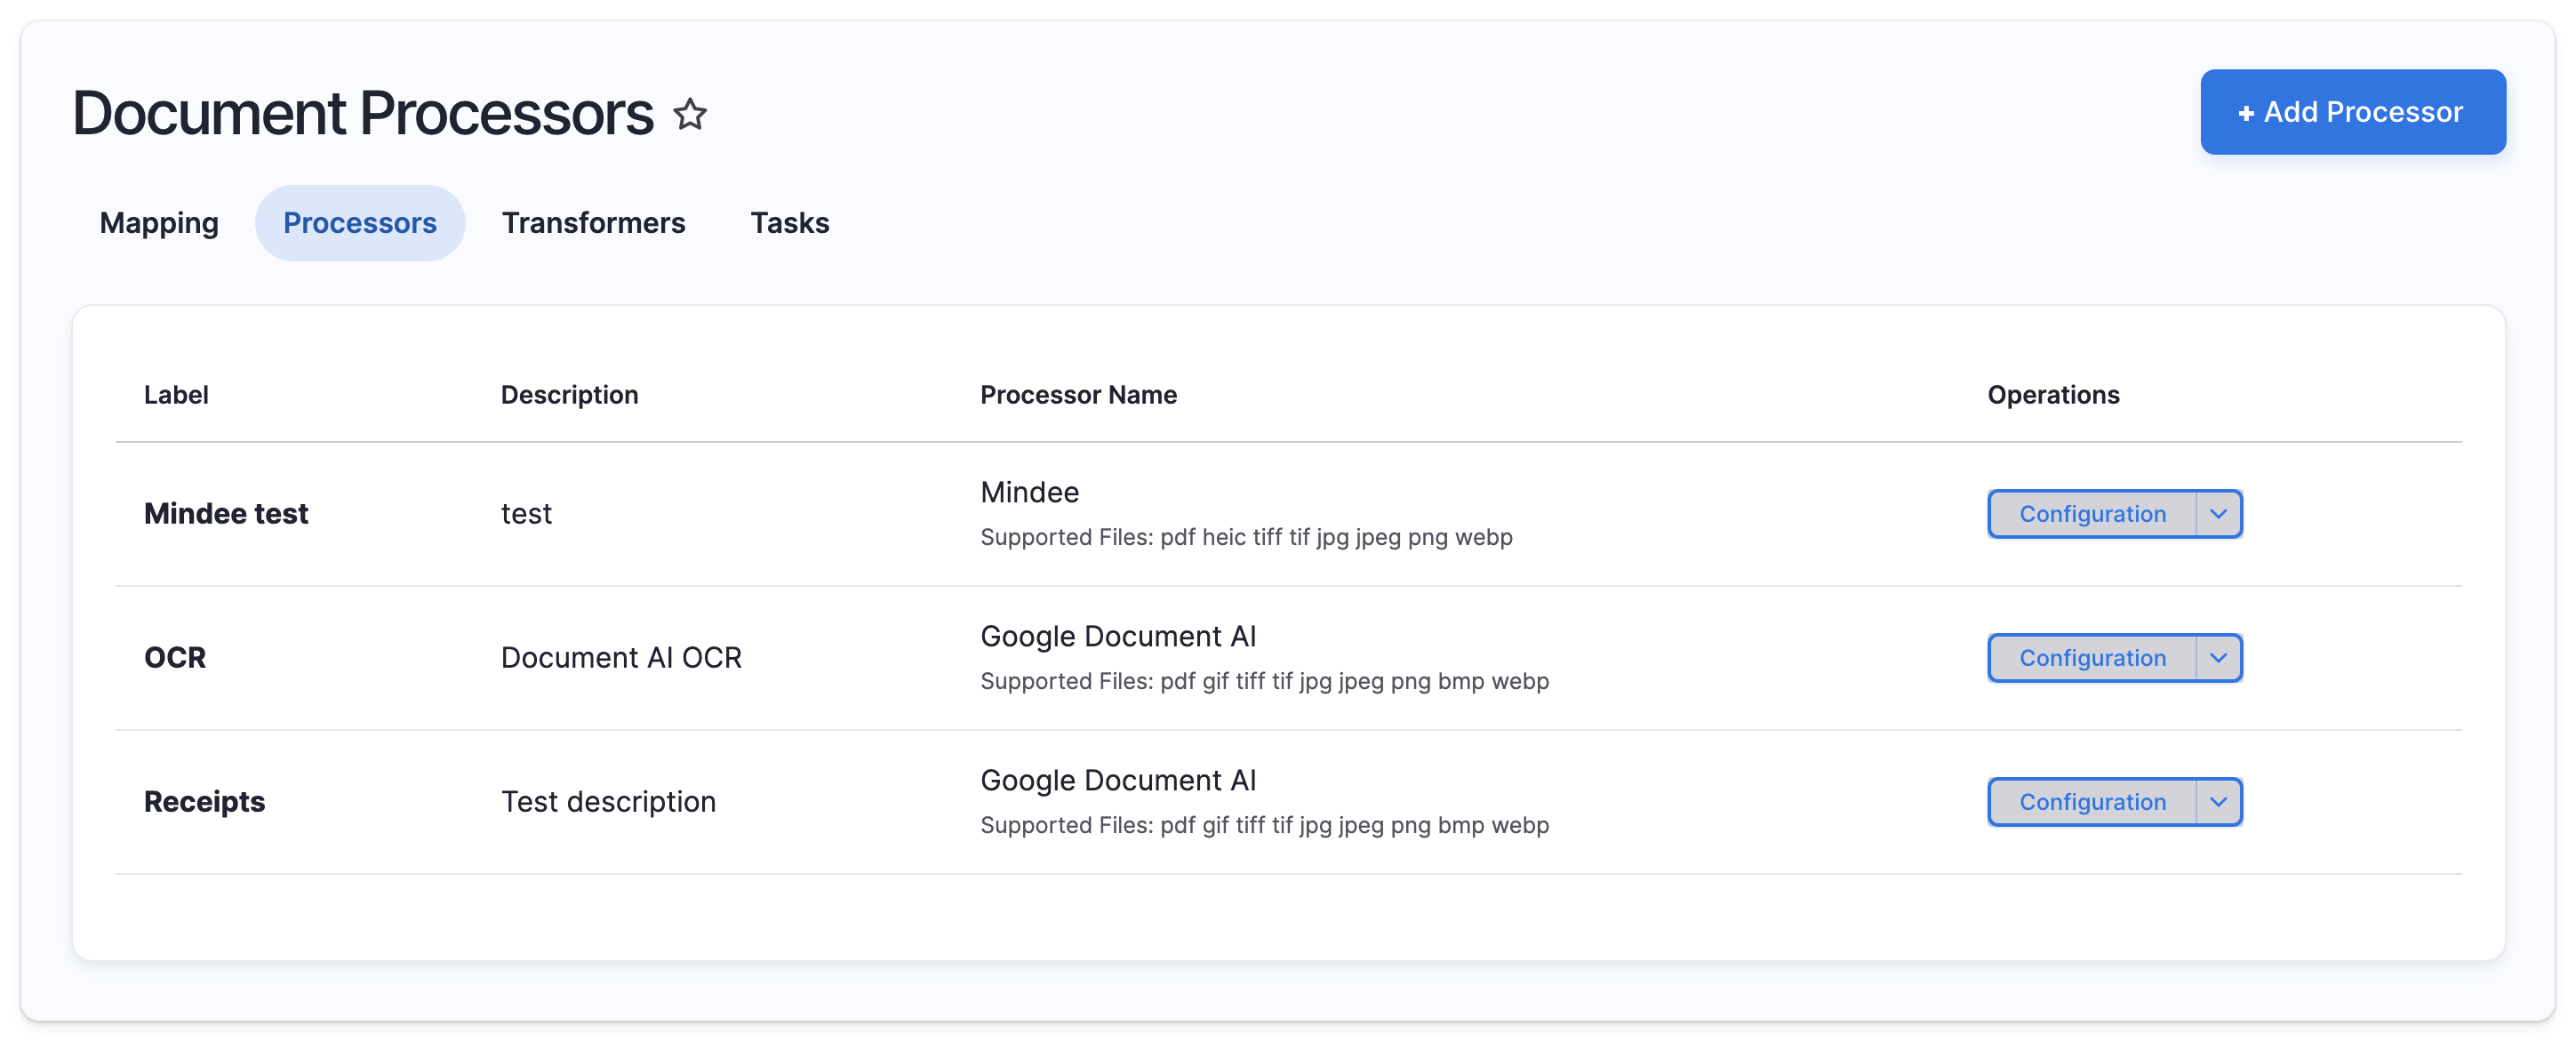
Task: Select the Receipts processor label
Action: [204, 801]
